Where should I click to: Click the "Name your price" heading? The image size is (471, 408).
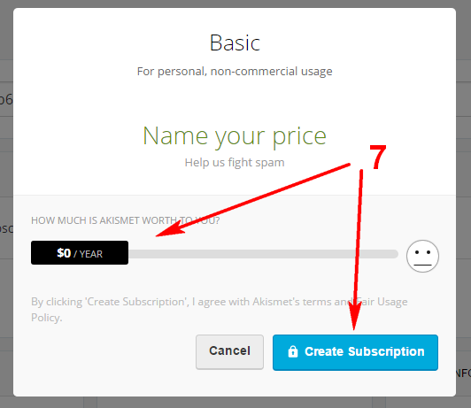235,136
